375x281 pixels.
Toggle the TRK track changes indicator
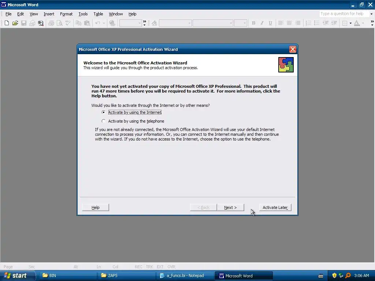coord(149,267)
